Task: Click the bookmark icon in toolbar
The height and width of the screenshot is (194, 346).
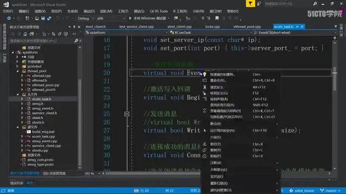Action: pyautogui.click(x=217, y=18)
